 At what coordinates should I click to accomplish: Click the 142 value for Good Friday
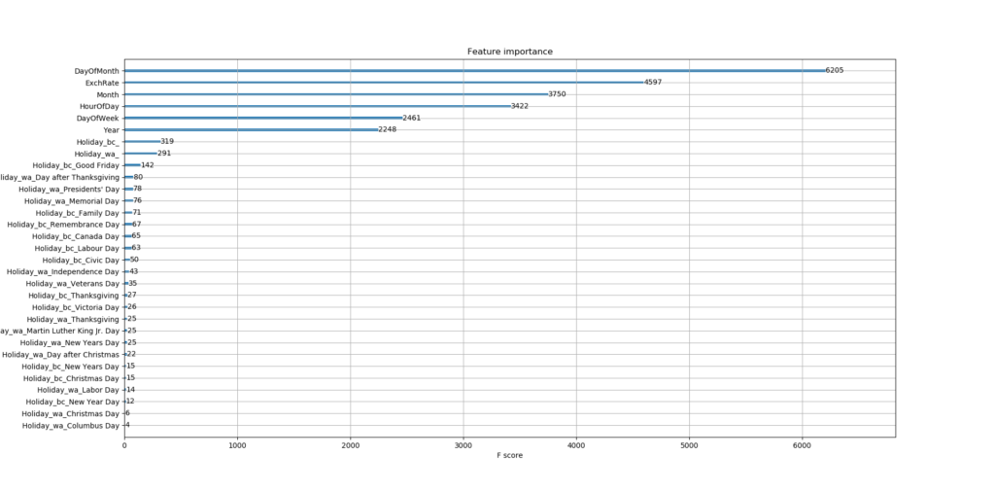(x=148, y=165)
